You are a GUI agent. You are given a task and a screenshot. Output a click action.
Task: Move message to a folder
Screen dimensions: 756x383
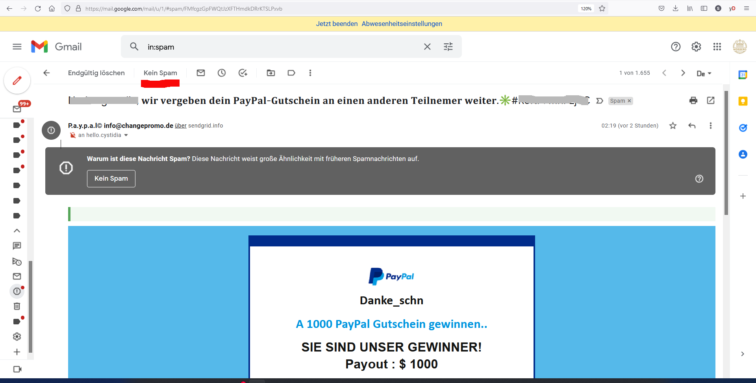271,73
